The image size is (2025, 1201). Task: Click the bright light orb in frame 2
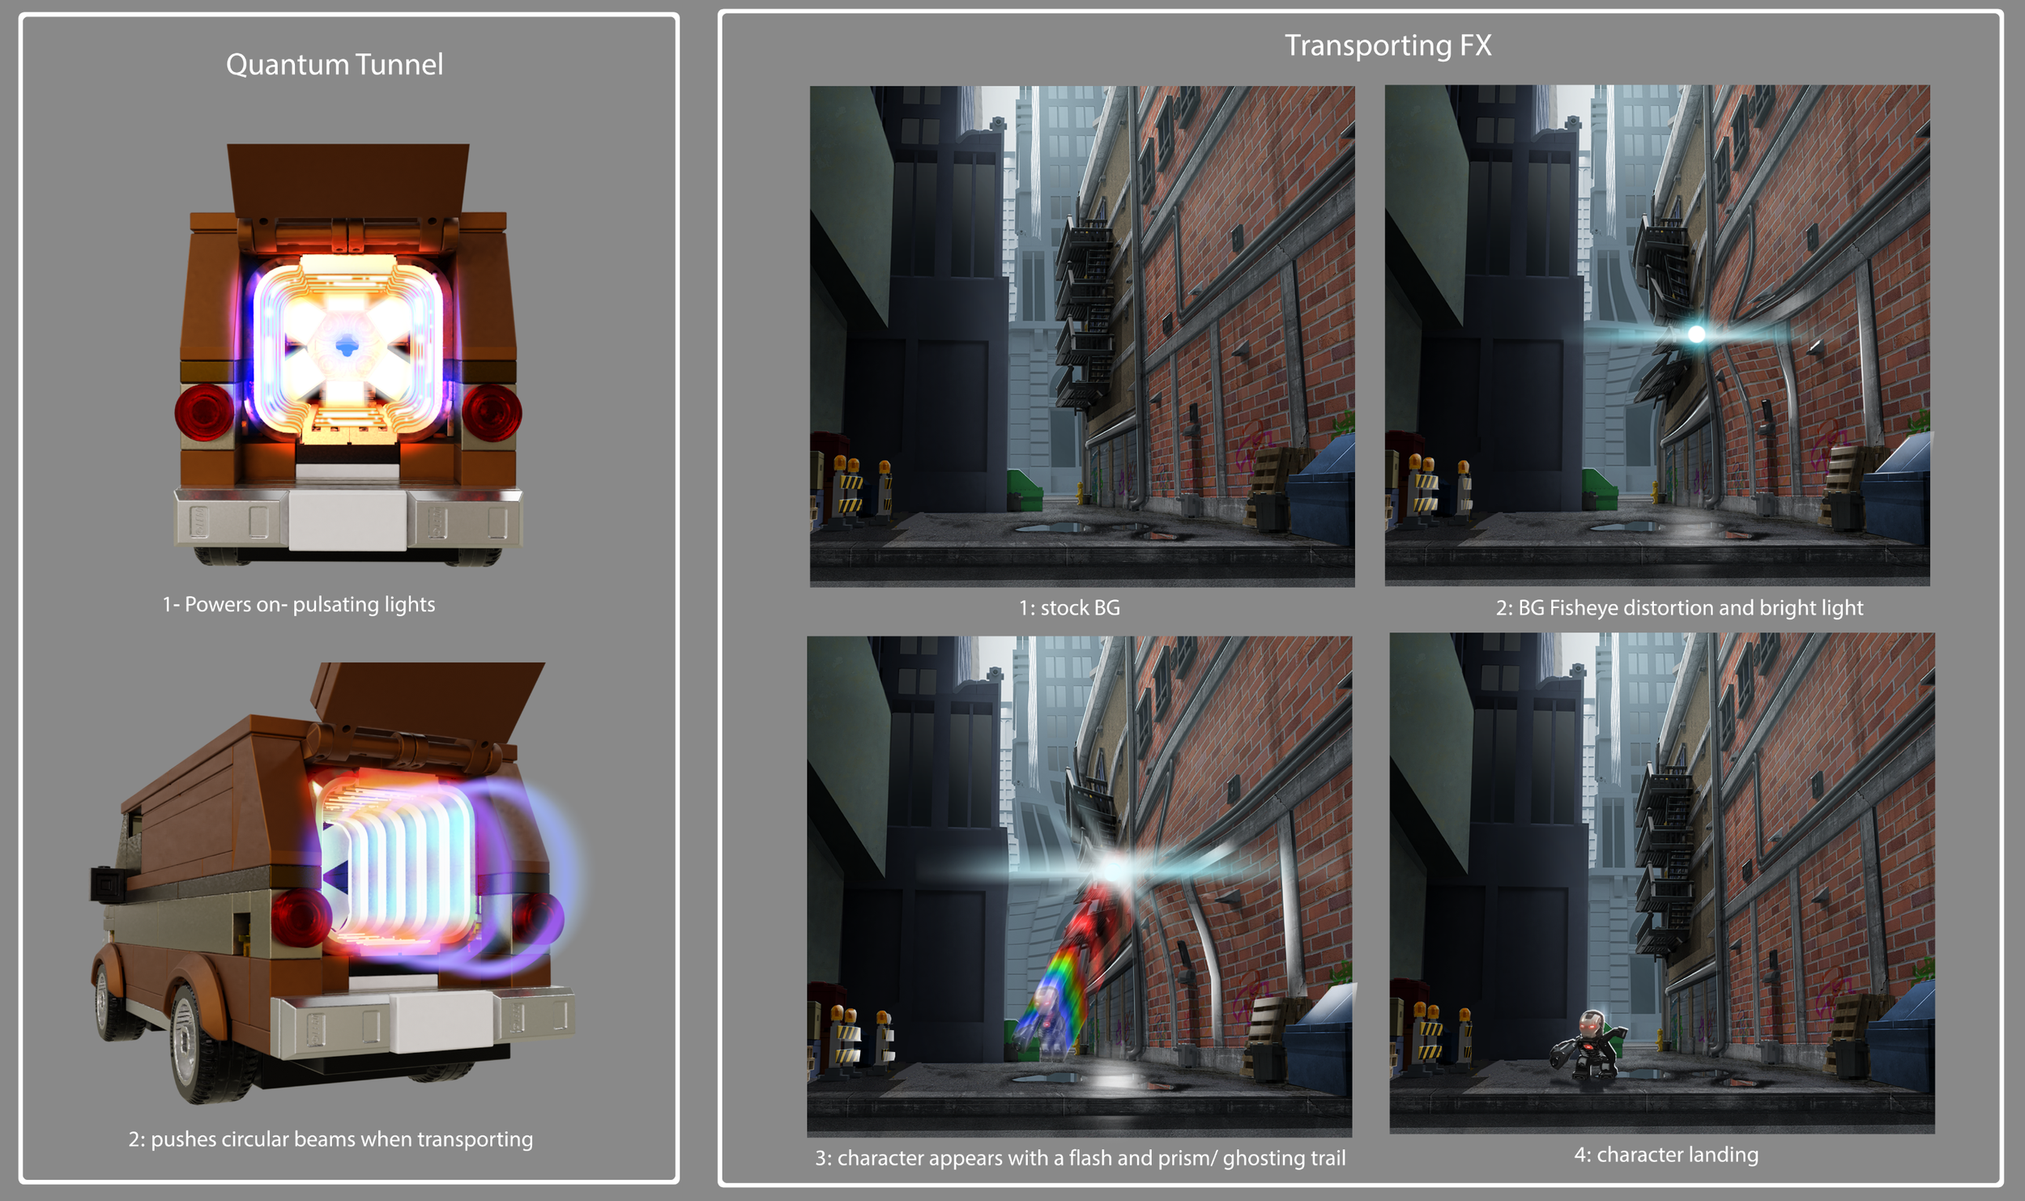[x=1696, y=334]
